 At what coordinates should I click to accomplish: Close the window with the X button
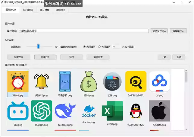[x=190, y=2]
